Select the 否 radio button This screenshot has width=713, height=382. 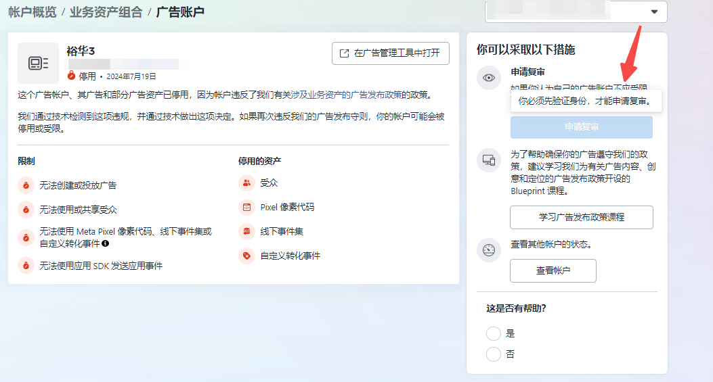tap(494, 354)
